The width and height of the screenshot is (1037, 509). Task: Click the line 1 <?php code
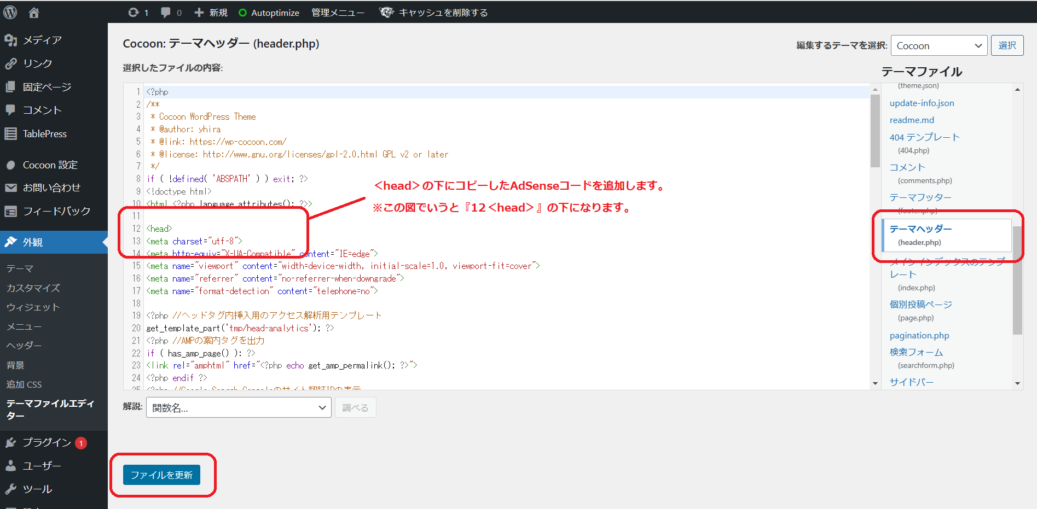click(158, 92)
